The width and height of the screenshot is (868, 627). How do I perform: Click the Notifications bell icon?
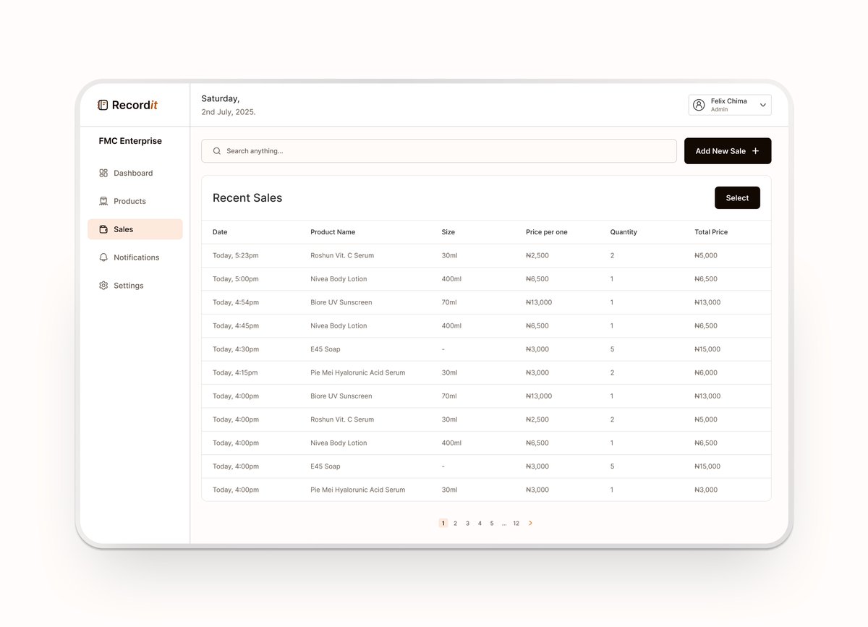103,257
